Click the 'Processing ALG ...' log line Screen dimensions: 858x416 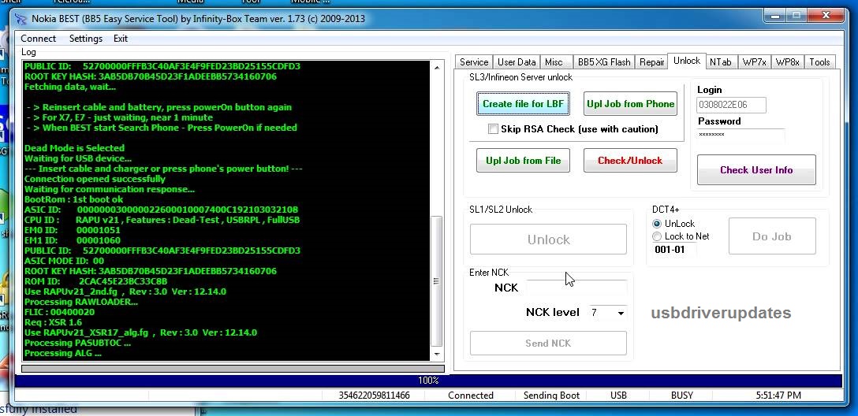pyautogui.click(x=63, y=353)
